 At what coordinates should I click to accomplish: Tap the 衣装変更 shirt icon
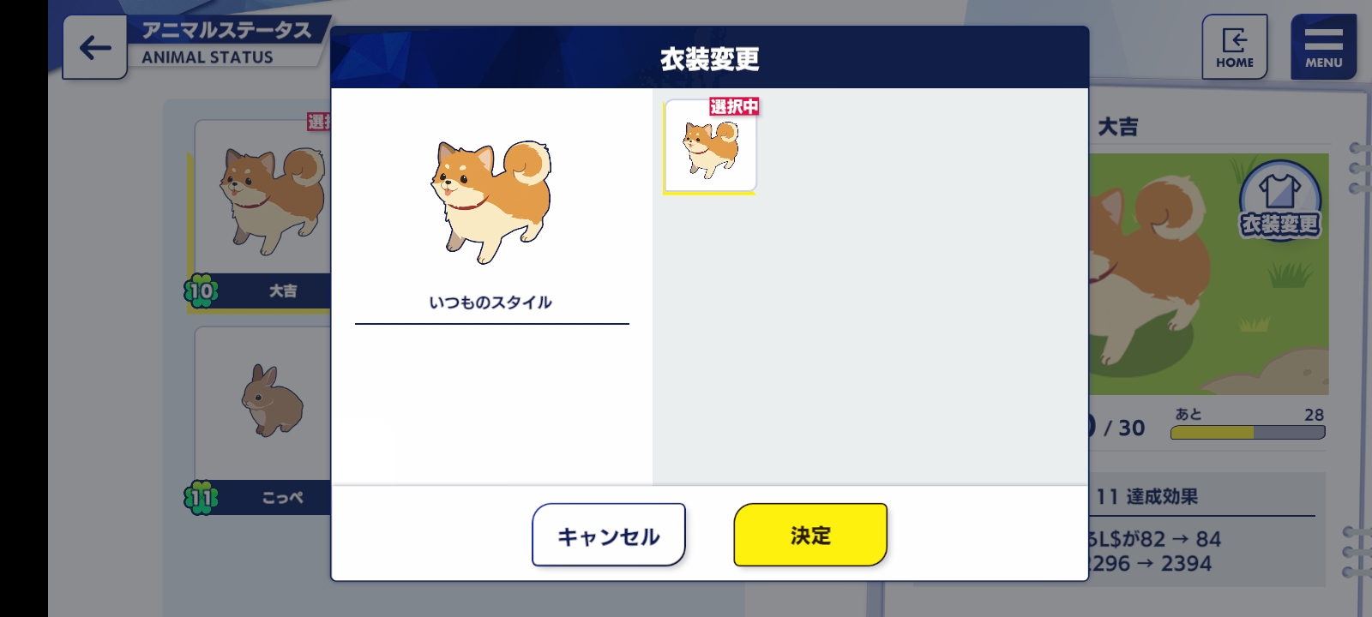click(1279, 201)
